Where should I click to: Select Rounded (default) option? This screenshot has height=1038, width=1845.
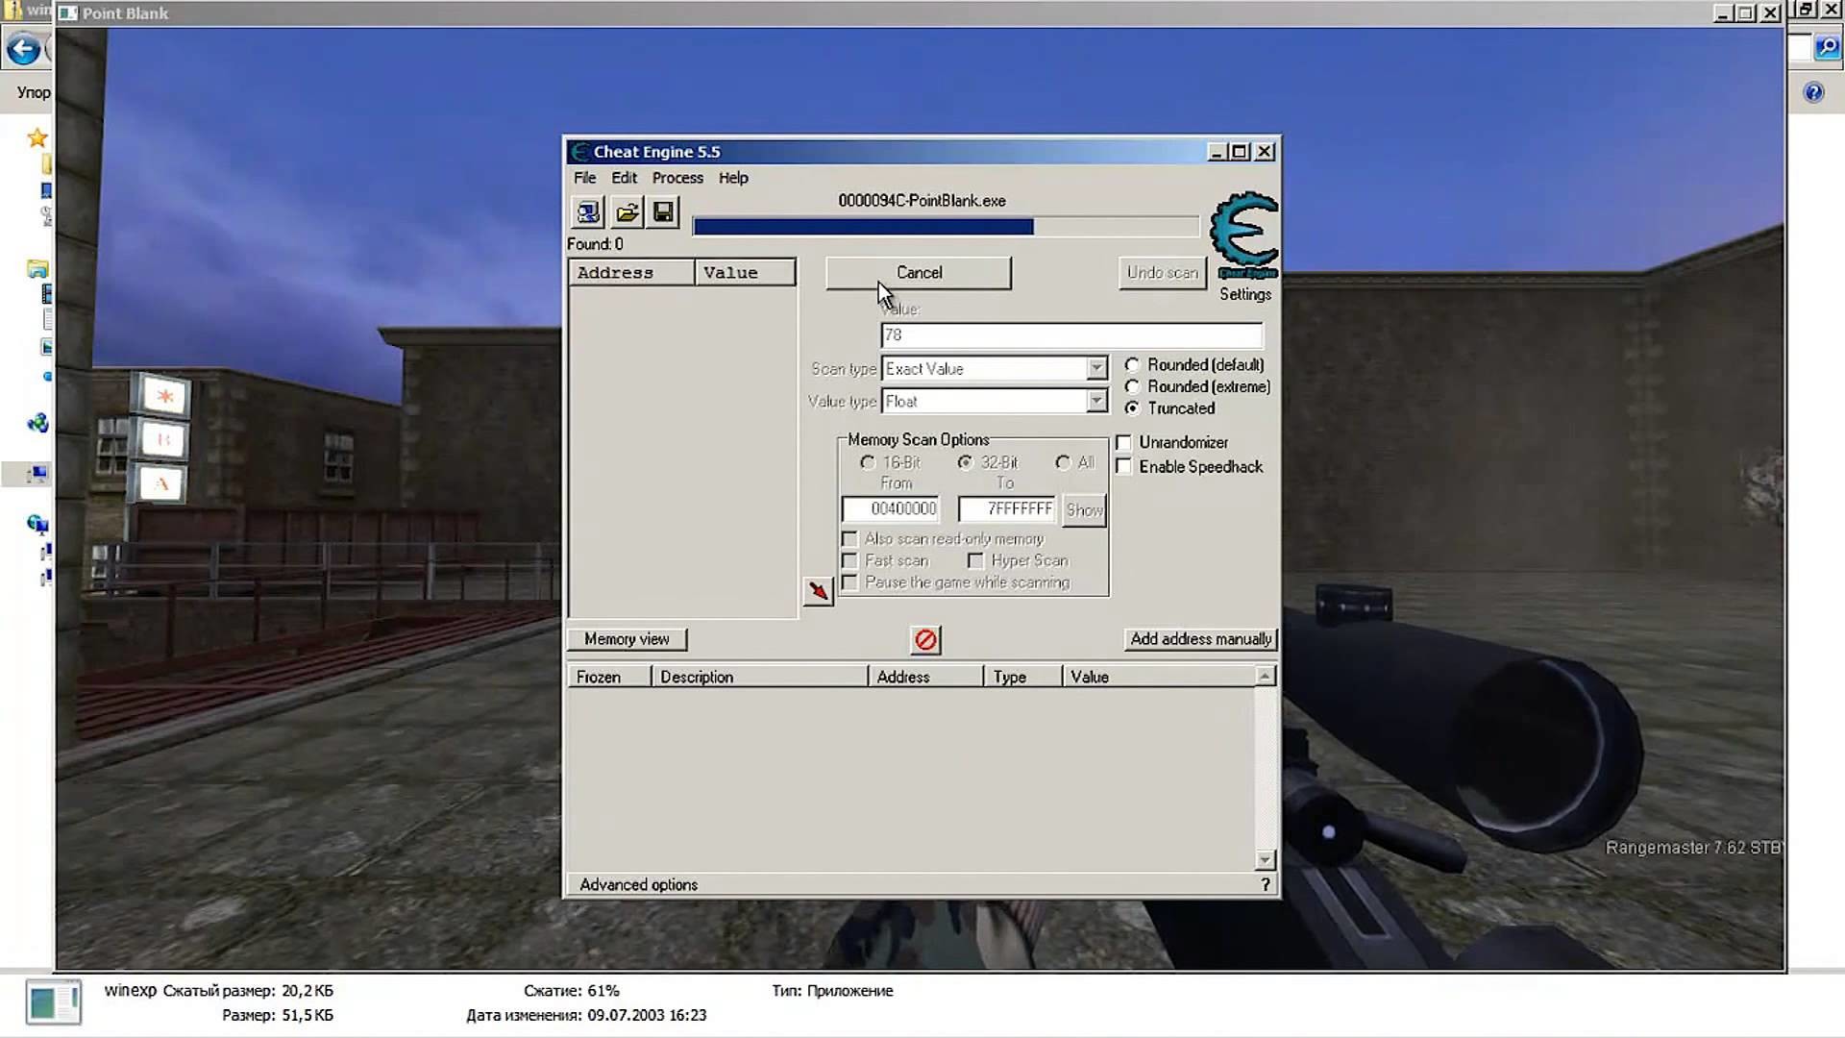1132,365
